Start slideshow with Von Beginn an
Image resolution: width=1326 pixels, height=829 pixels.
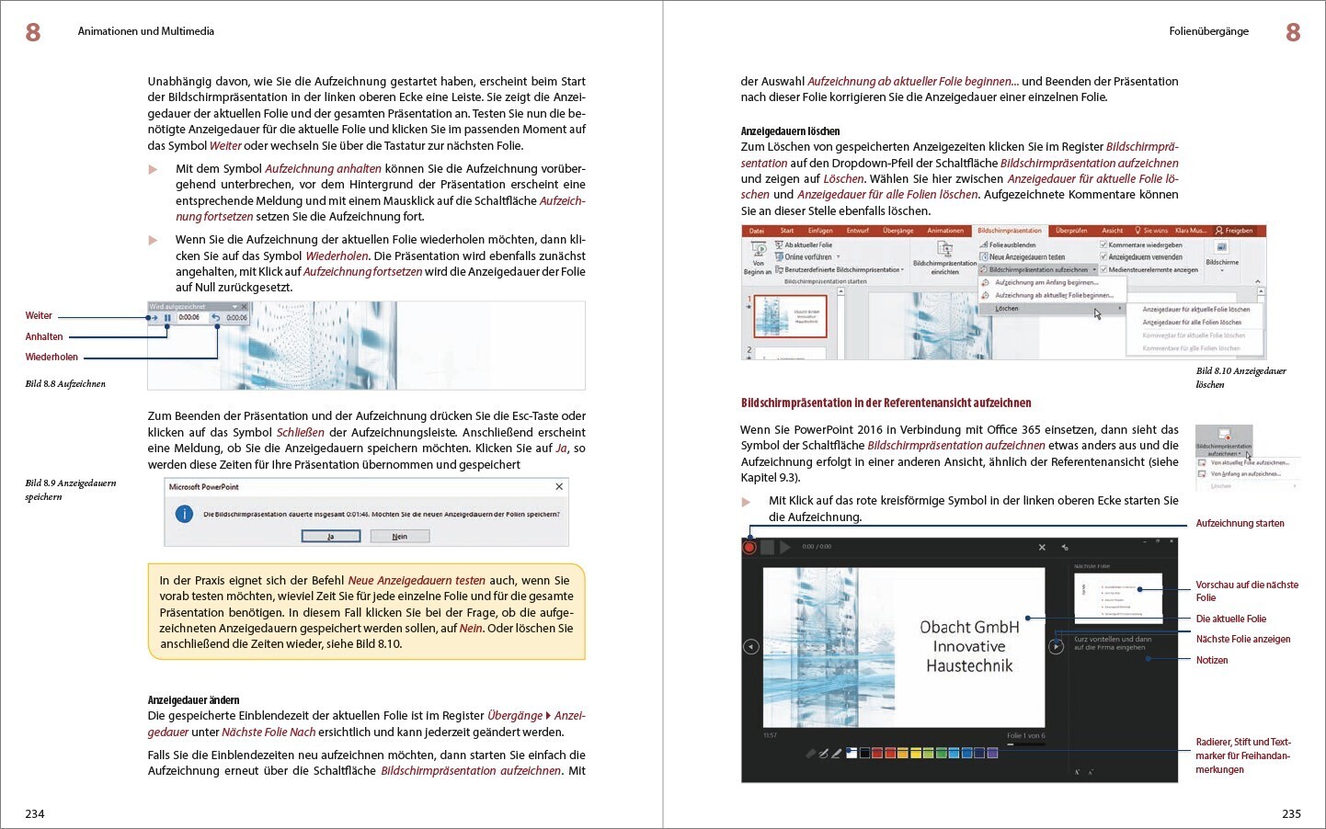coord(758,258)
